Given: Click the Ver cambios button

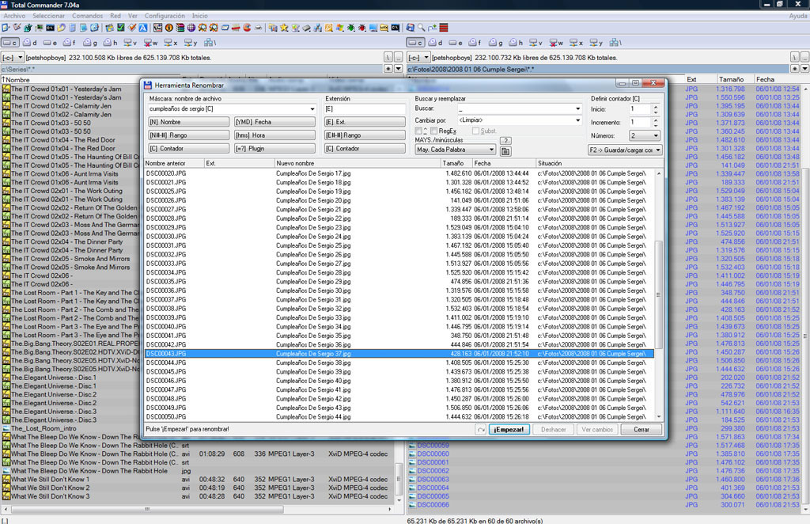Looking at the screenshot, I should pyautogui.click(x=598, y=428).
